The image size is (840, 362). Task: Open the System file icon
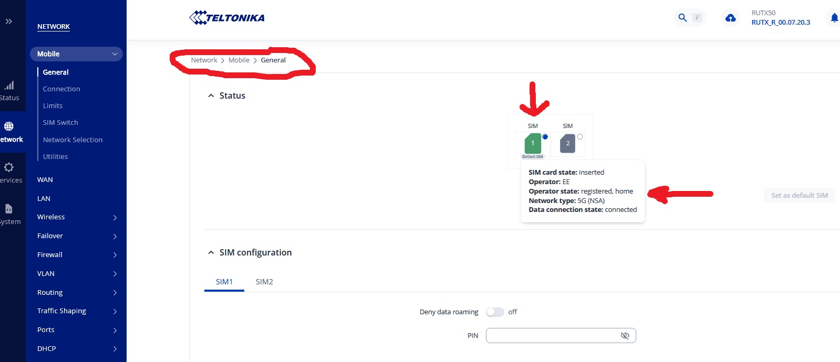9,209
